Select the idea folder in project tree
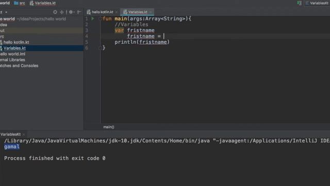The image size is (330, 186). coord(41,25)
